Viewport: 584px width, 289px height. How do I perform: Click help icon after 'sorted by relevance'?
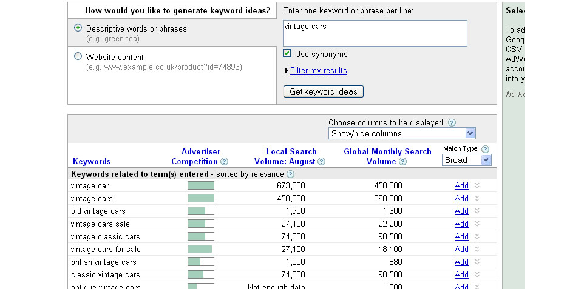coord(291,174)
